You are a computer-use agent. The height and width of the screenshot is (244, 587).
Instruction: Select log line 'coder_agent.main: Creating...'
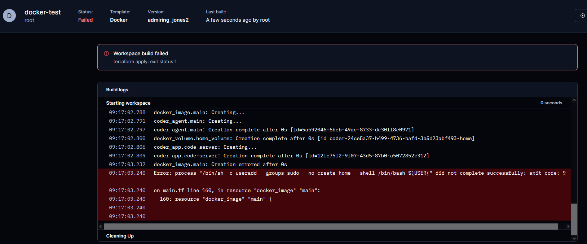[x=198, y=121]
